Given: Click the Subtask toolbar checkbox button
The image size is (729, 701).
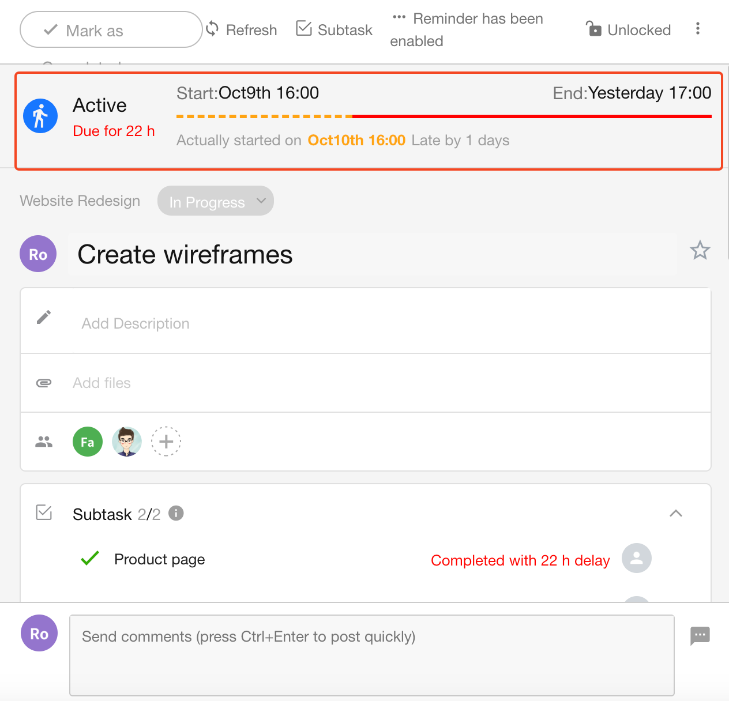Looking at the screenshot, I should point(334,29).
